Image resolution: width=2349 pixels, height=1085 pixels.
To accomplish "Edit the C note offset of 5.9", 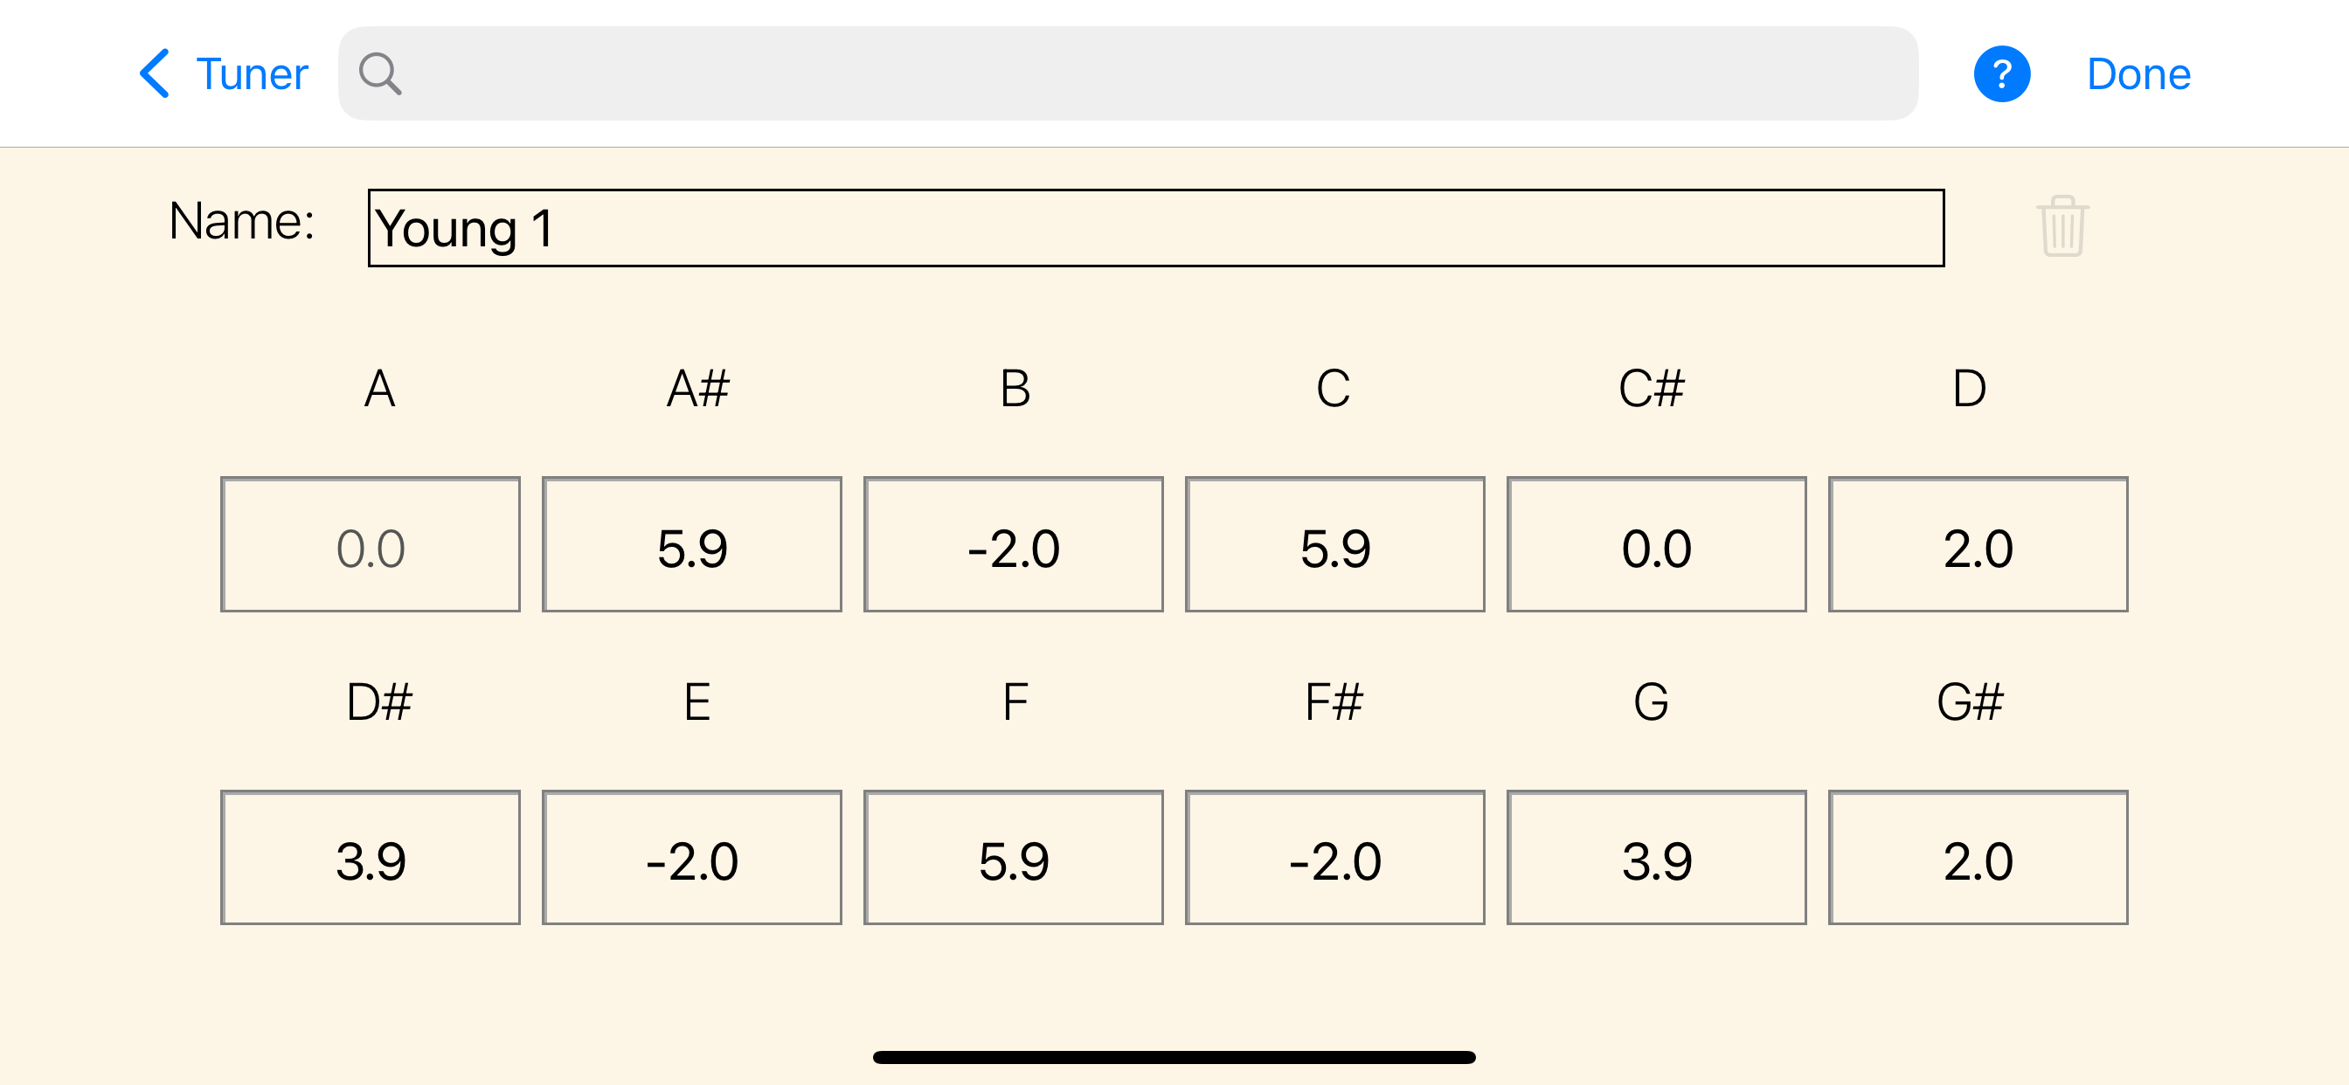I will [x=1335, y=544].
